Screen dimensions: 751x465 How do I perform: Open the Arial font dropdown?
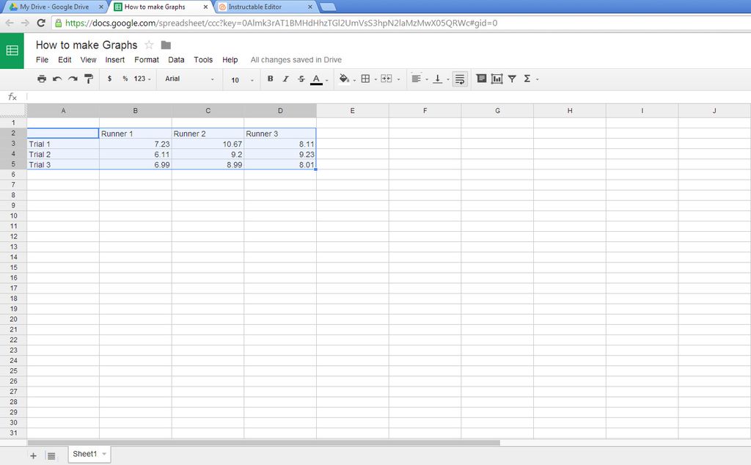pyautogui.click(x=189, y=78)
